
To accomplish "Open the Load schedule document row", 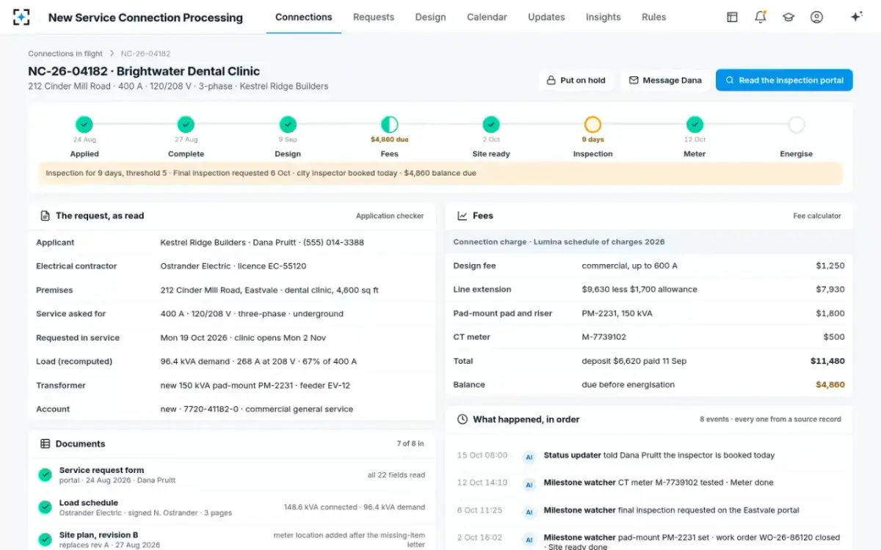I will [x=232, y=507].
